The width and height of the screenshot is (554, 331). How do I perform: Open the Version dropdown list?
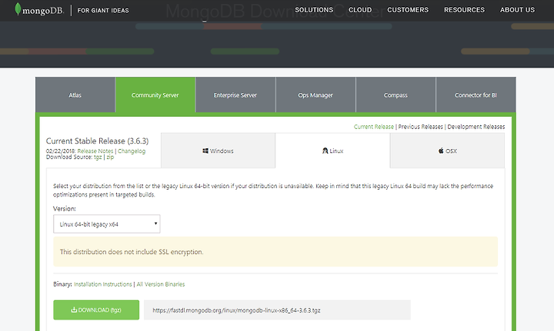pyautogui.click(x=107, y=223)
